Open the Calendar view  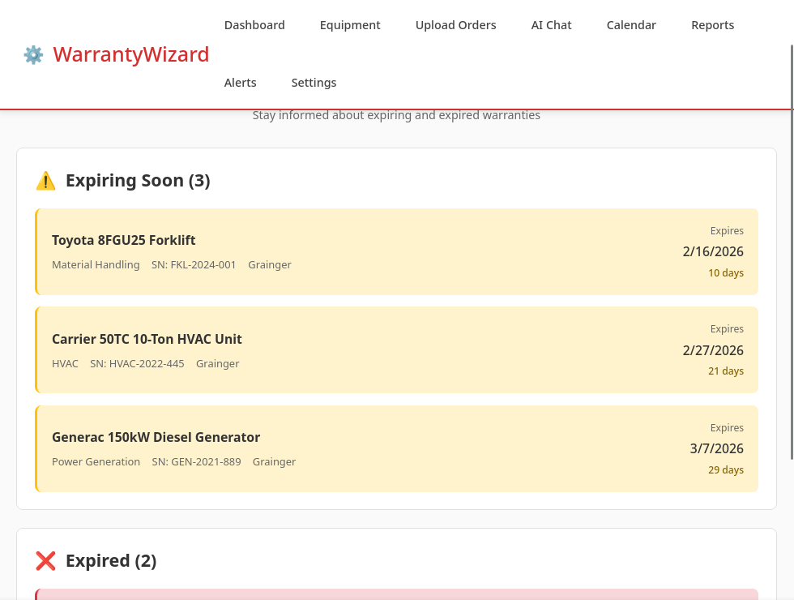631,25
